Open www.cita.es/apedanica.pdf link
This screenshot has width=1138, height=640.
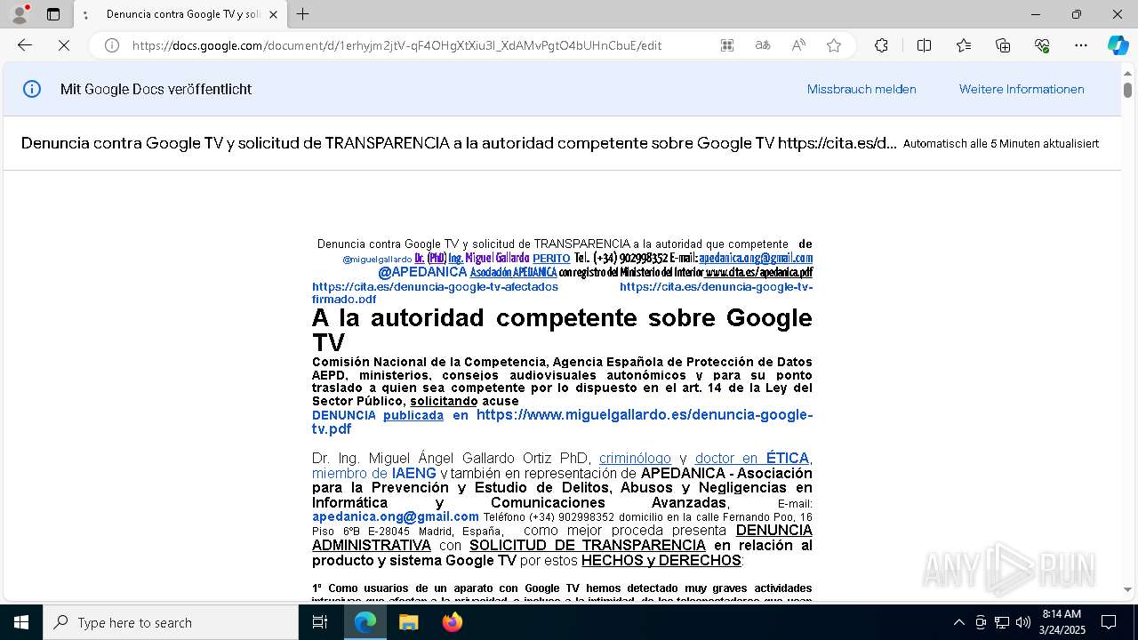[x=758, y=272]
